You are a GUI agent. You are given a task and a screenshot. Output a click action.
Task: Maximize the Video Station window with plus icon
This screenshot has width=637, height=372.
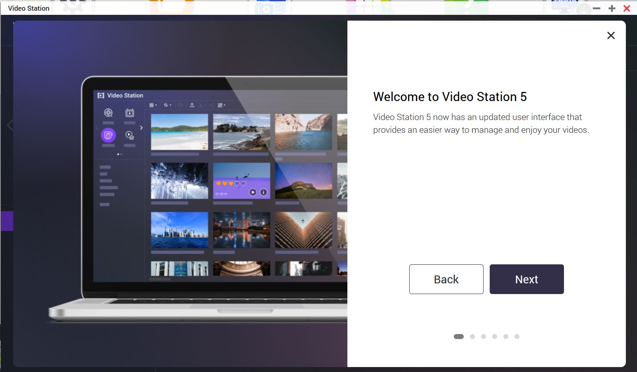[x=612, y=8]
